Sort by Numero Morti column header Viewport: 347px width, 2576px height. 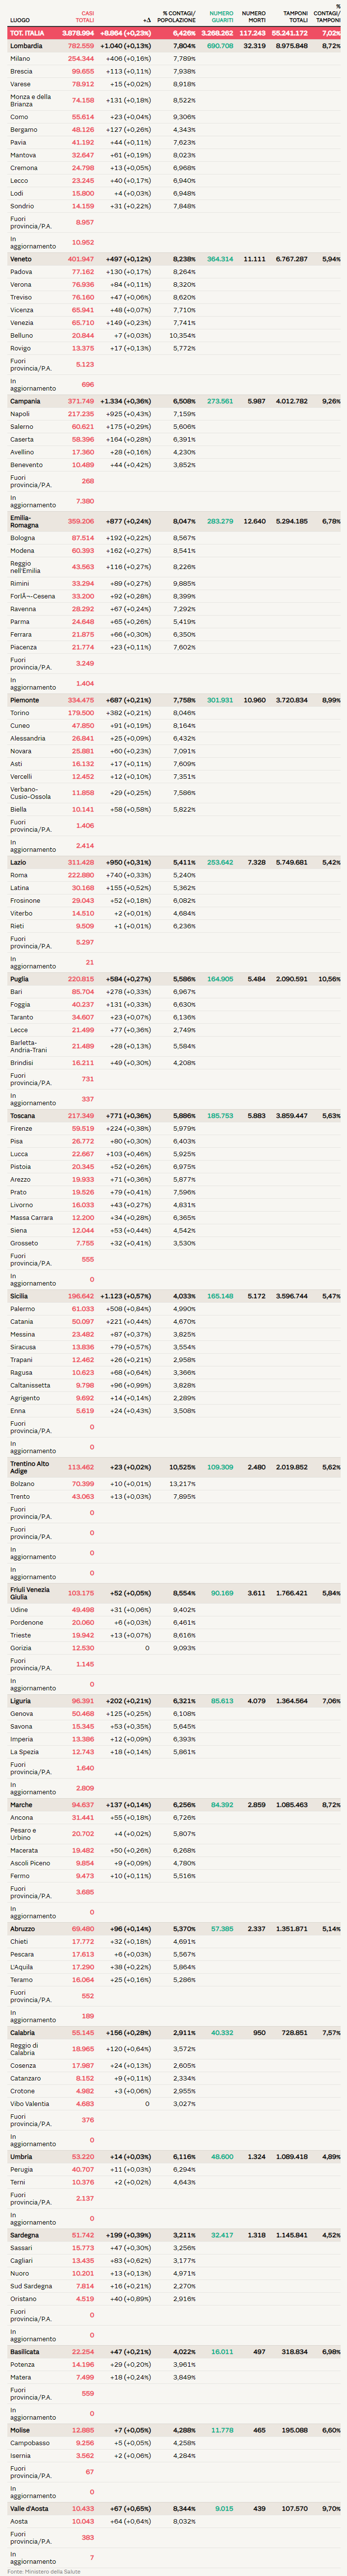point(253,17)
